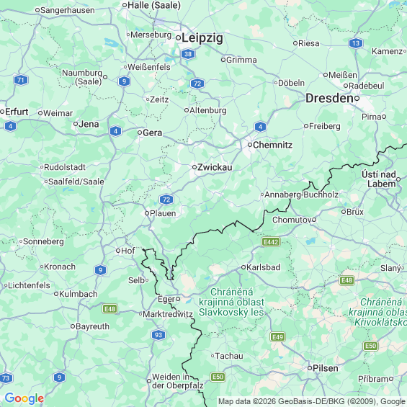Image resolution: width=407 pixels, height=407 pixels.
Task: Click the Annaberg-Buchholz town label
Action: coord(301,194)
